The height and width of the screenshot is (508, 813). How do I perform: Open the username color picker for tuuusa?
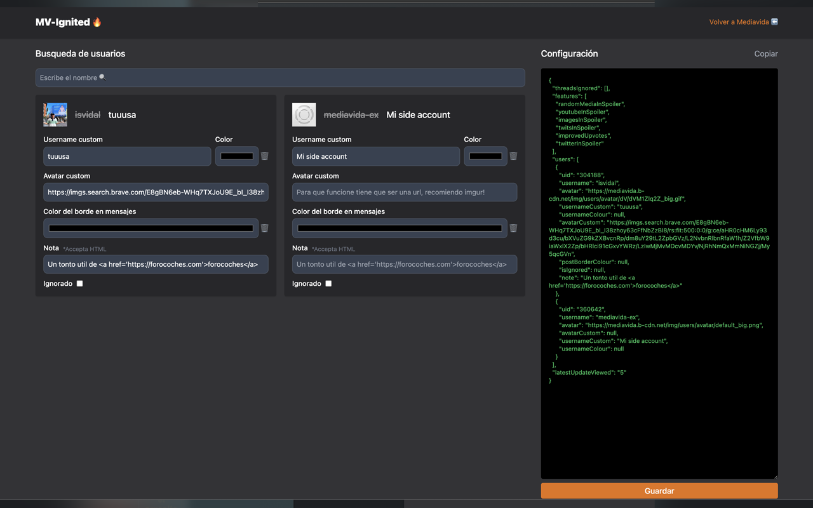(236, 156)
